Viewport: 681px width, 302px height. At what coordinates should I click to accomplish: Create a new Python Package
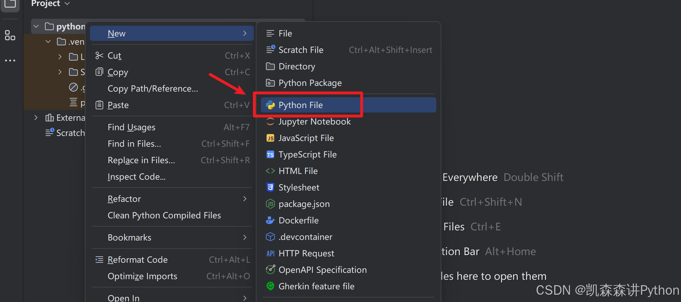310,83
